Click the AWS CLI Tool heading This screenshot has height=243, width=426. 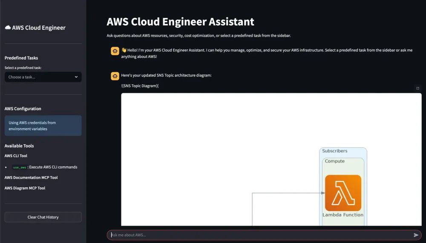[x=16, y=156]
